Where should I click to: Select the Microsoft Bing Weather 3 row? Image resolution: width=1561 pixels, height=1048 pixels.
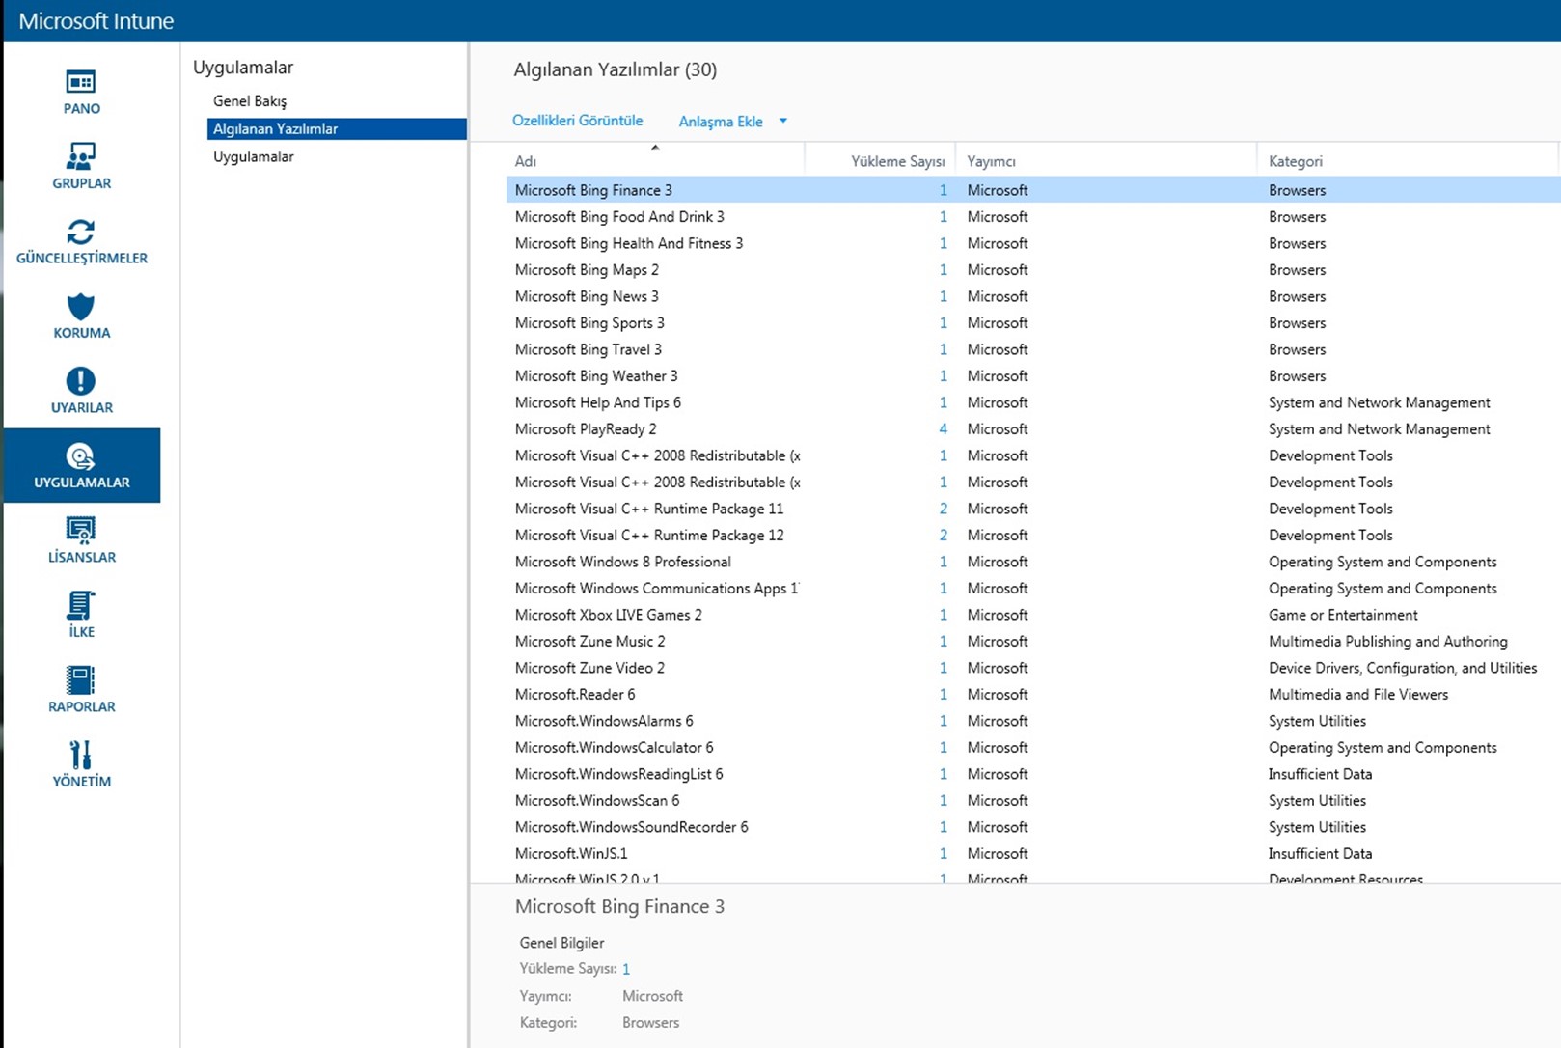(1033, 376)
